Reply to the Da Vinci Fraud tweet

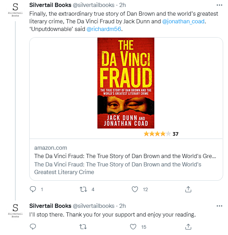(x=33, y=189)
